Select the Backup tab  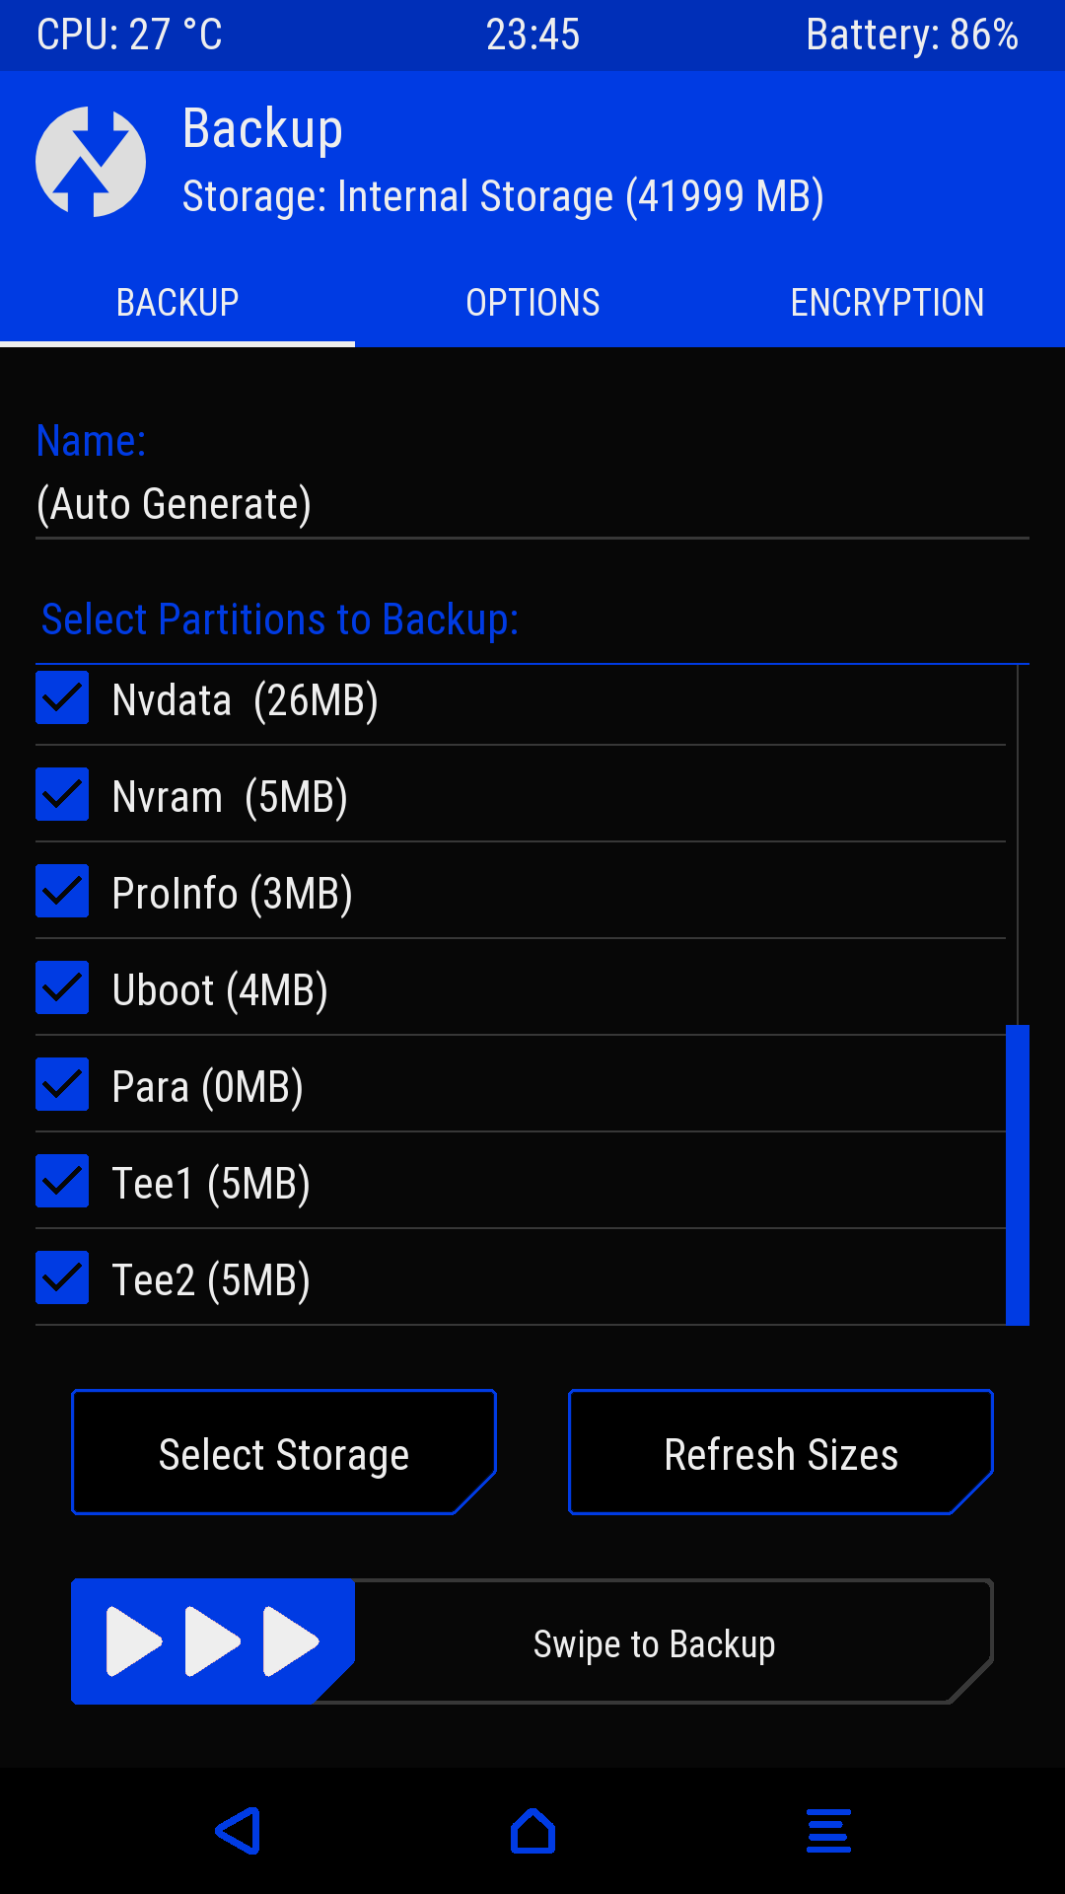(177, 303)
